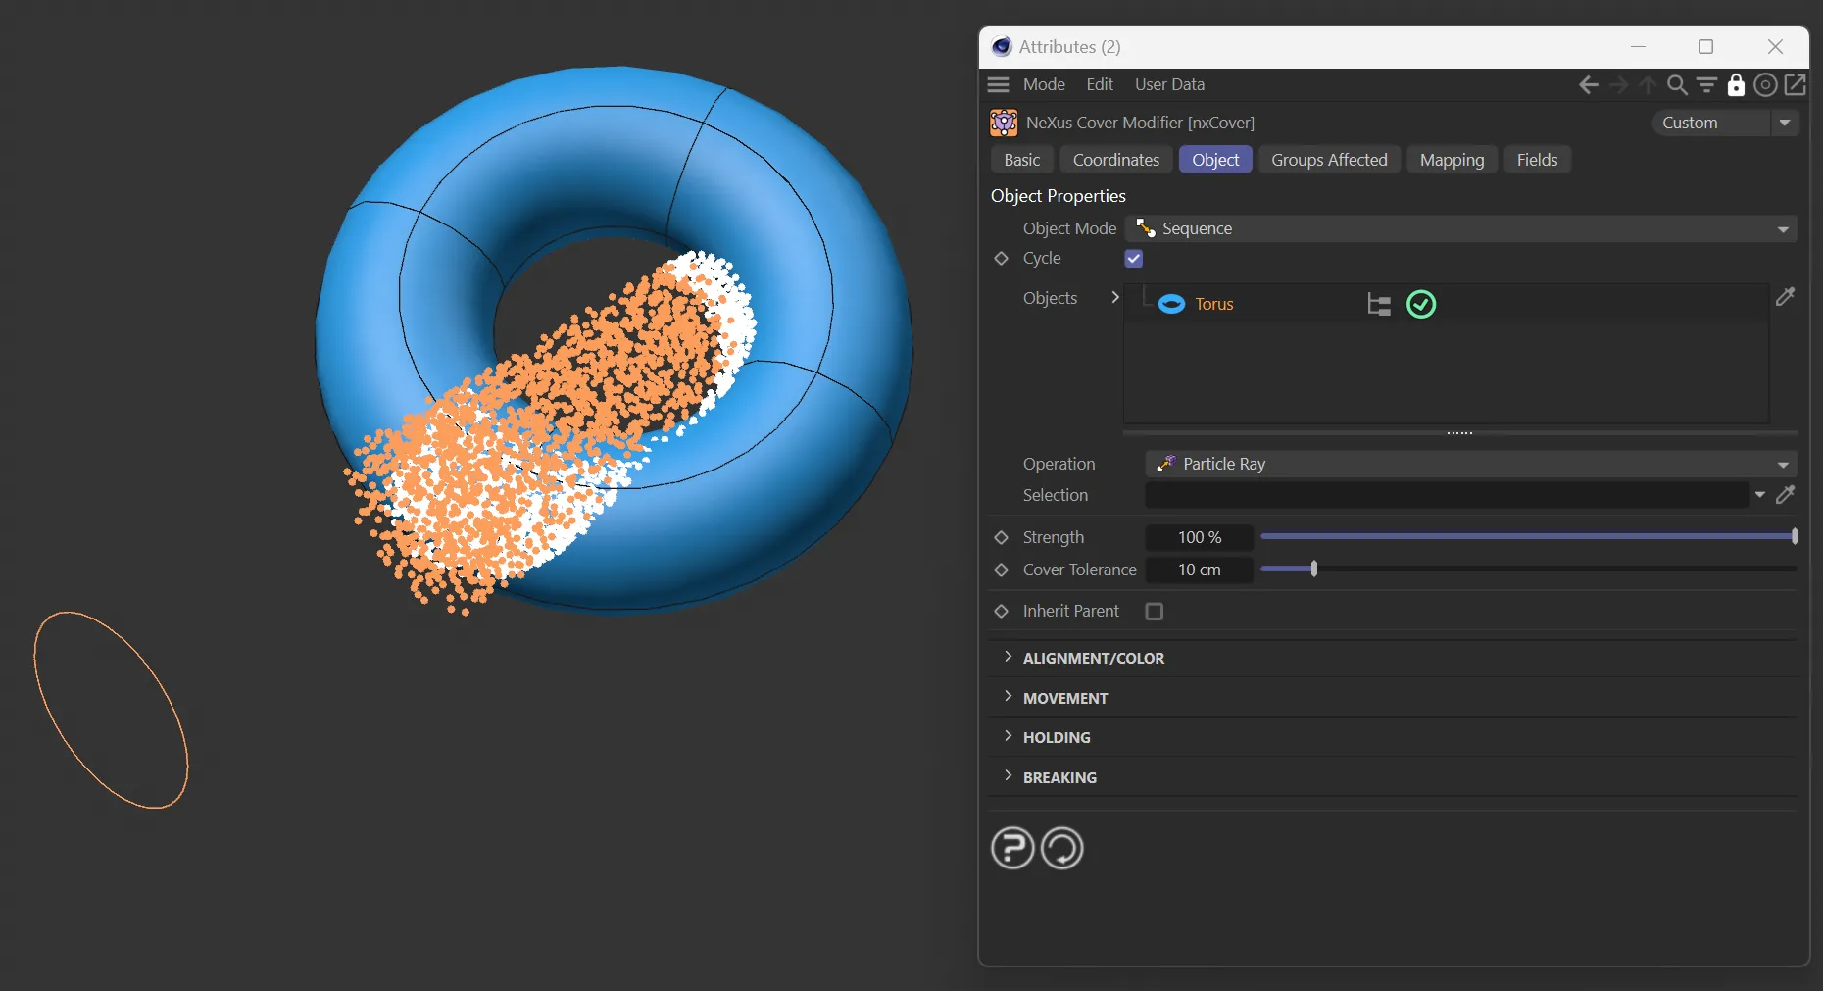Click the online help question mark button
The height and width of the screenshot is (991, 1823).
[x=1012, y=848]
